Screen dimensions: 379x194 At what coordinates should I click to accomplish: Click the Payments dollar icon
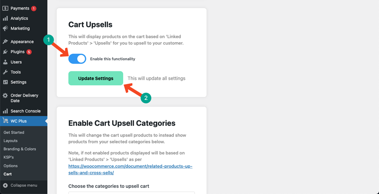[x=5, y=8]
